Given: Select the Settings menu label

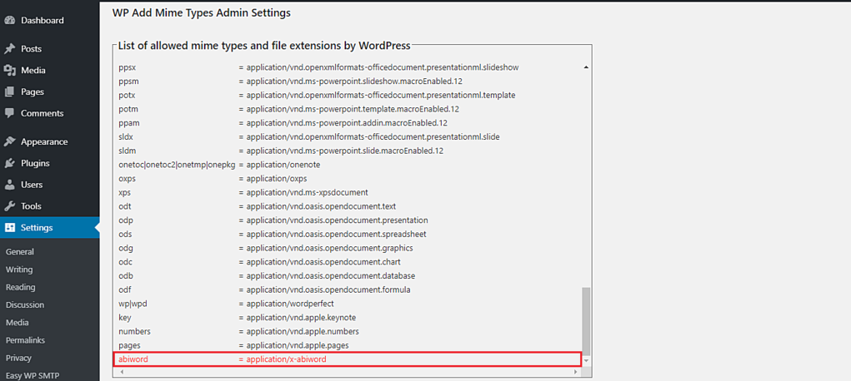Looking at the screenshot, I should coord(37,228).
